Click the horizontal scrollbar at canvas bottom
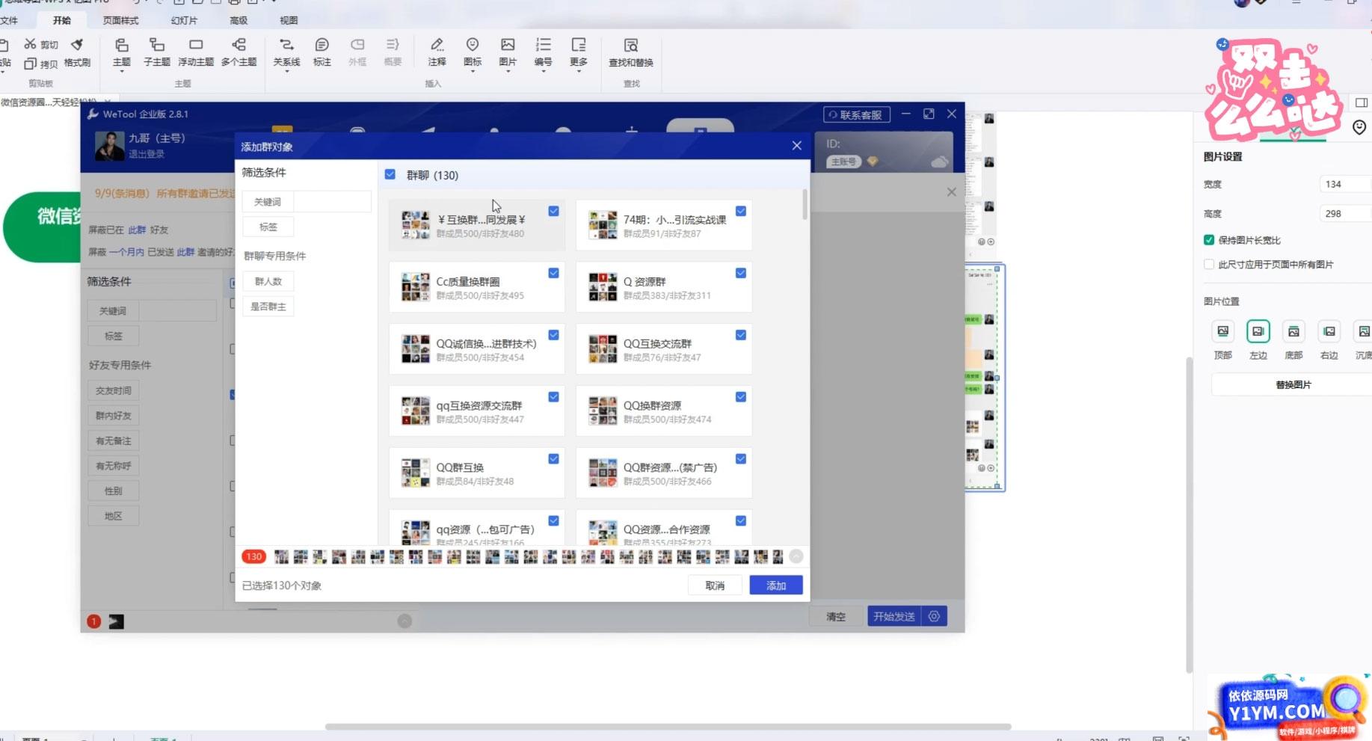Screen dimensions: 1372x741 tap(668, 726)
